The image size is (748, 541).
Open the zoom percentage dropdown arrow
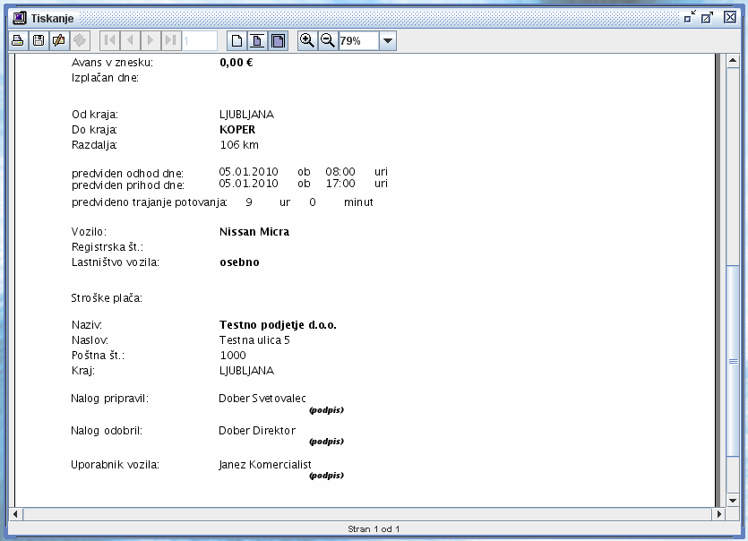[387, 40]
